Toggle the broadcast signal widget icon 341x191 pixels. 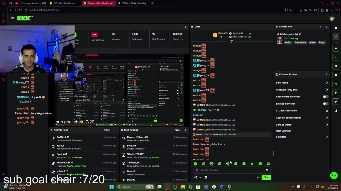coord(336,84)
